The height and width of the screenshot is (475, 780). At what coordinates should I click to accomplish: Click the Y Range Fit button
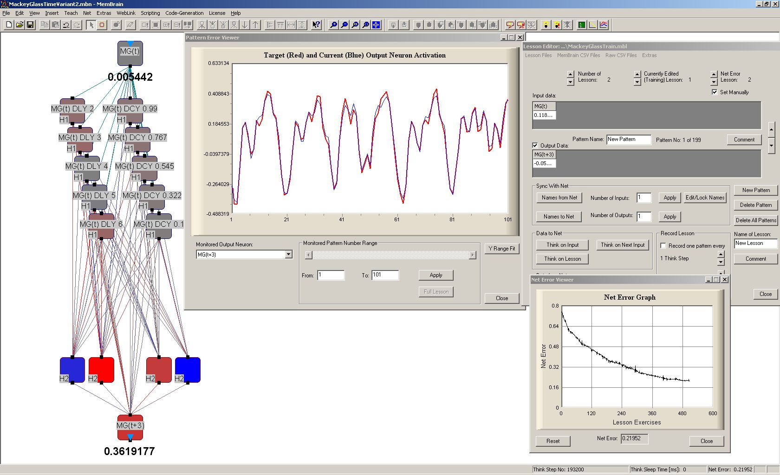501,249
